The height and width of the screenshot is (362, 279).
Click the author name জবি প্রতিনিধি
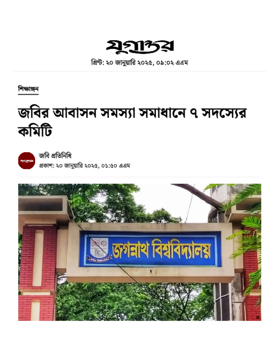(x=55, y=156)
